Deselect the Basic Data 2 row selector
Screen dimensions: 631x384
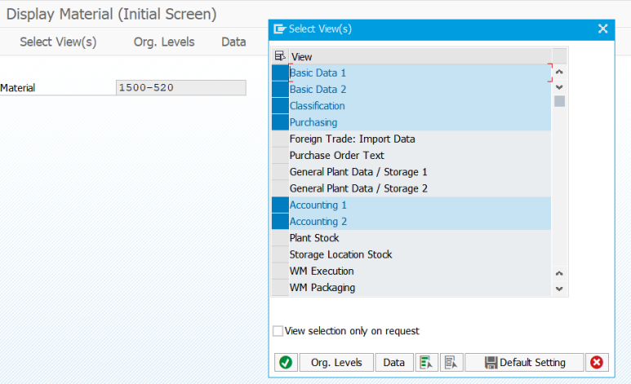click(280, 89)
